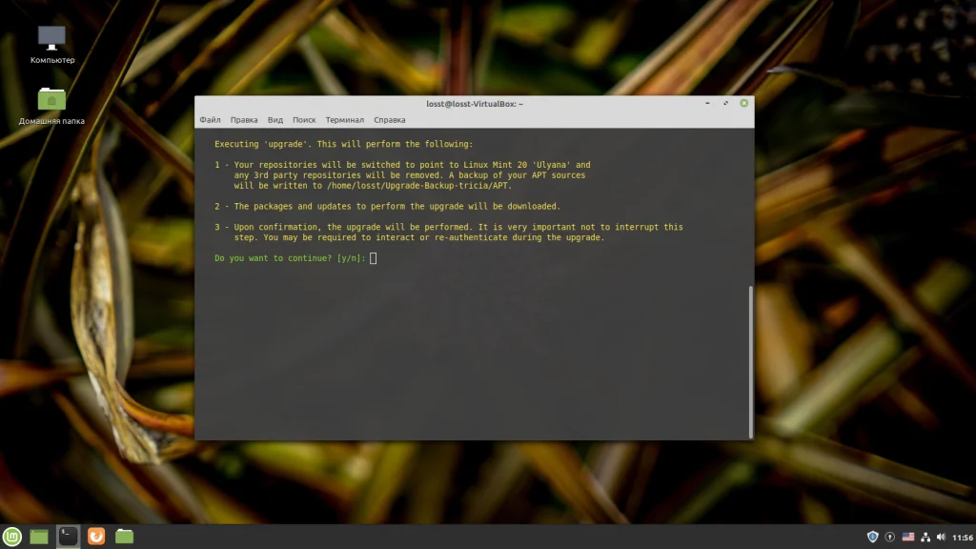Launch Firefox from the panel
Viewport: 976px width, 549px height.
click(96, 536)
